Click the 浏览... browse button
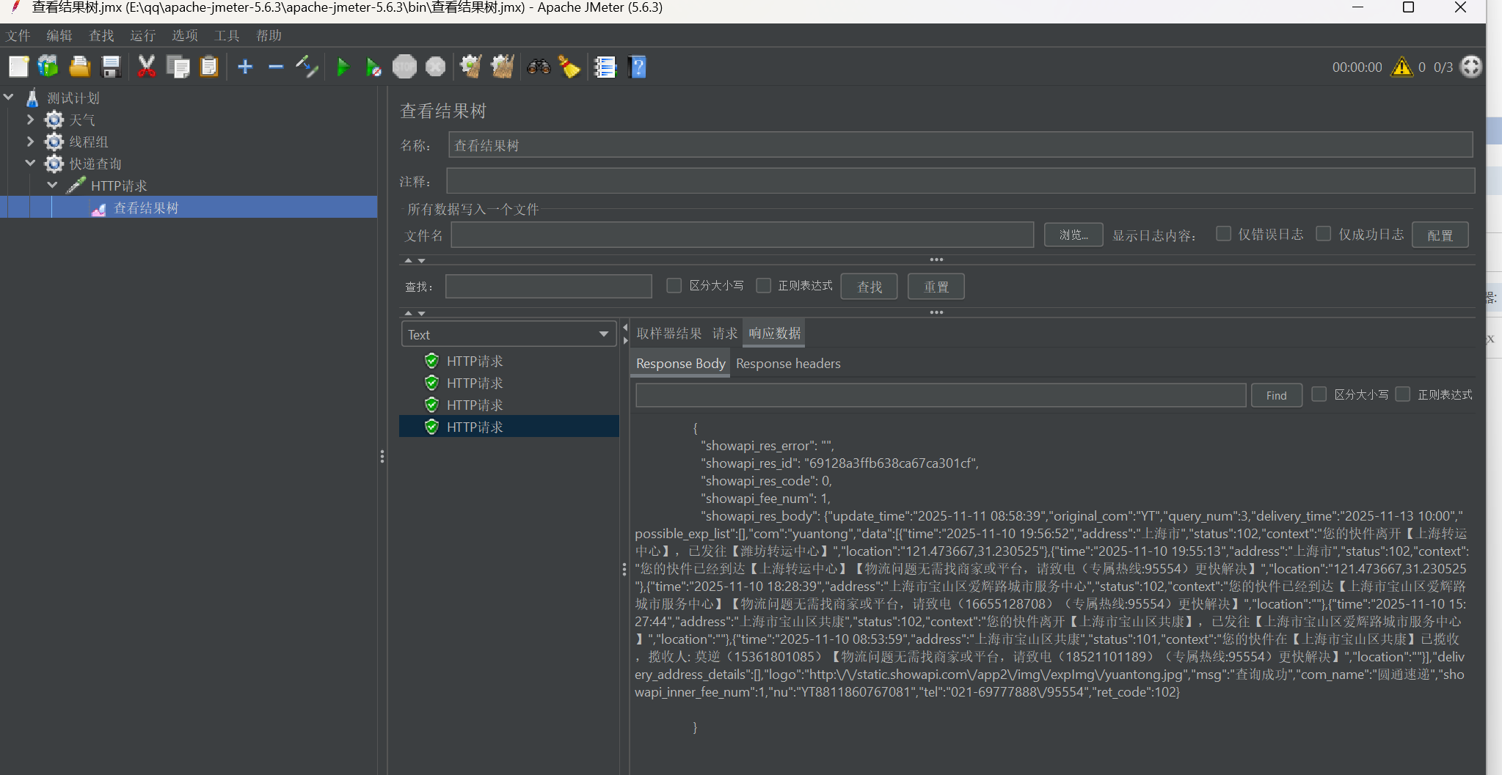The width and height of the screenshot is (1502, 775). 1073,235
